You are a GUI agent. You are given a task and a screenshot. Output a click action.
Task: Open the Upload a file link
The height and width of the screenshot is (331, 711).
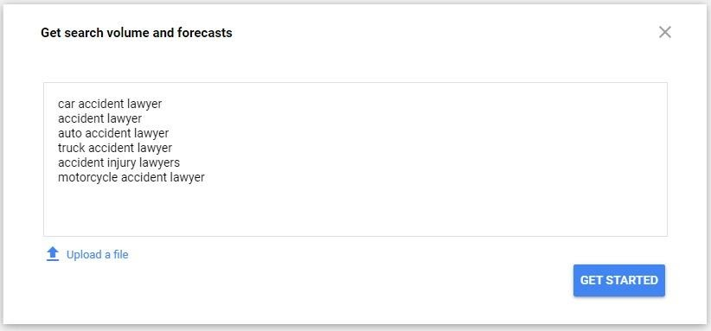(x=97, y=254)
